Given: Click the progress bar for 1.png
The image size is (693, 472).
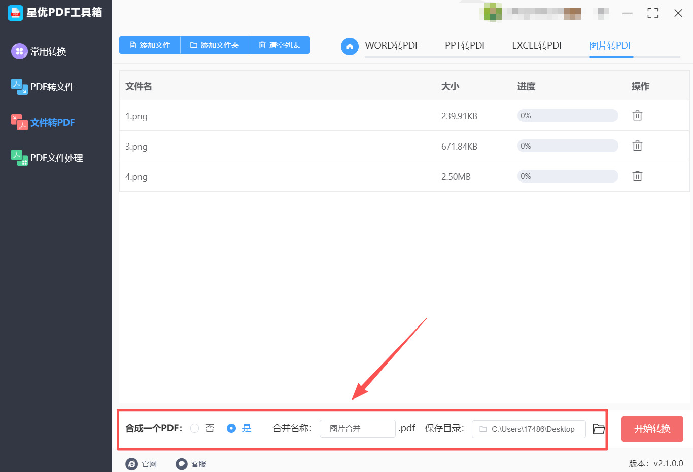Looking at the screenshot, I should tap(568, 116).
